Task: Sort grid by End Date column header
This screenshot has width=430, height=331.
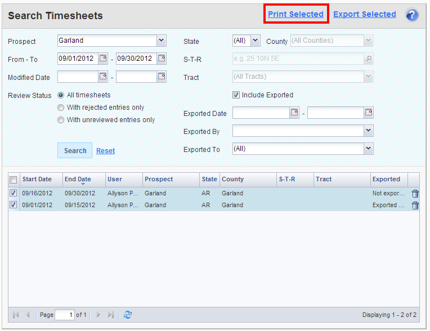Action: click(78, 179)
